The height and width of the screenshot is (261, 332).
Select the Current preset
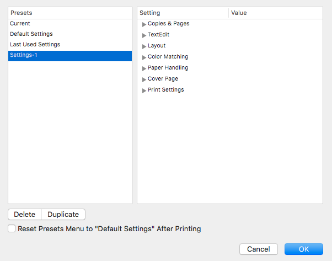pos(70,24)
